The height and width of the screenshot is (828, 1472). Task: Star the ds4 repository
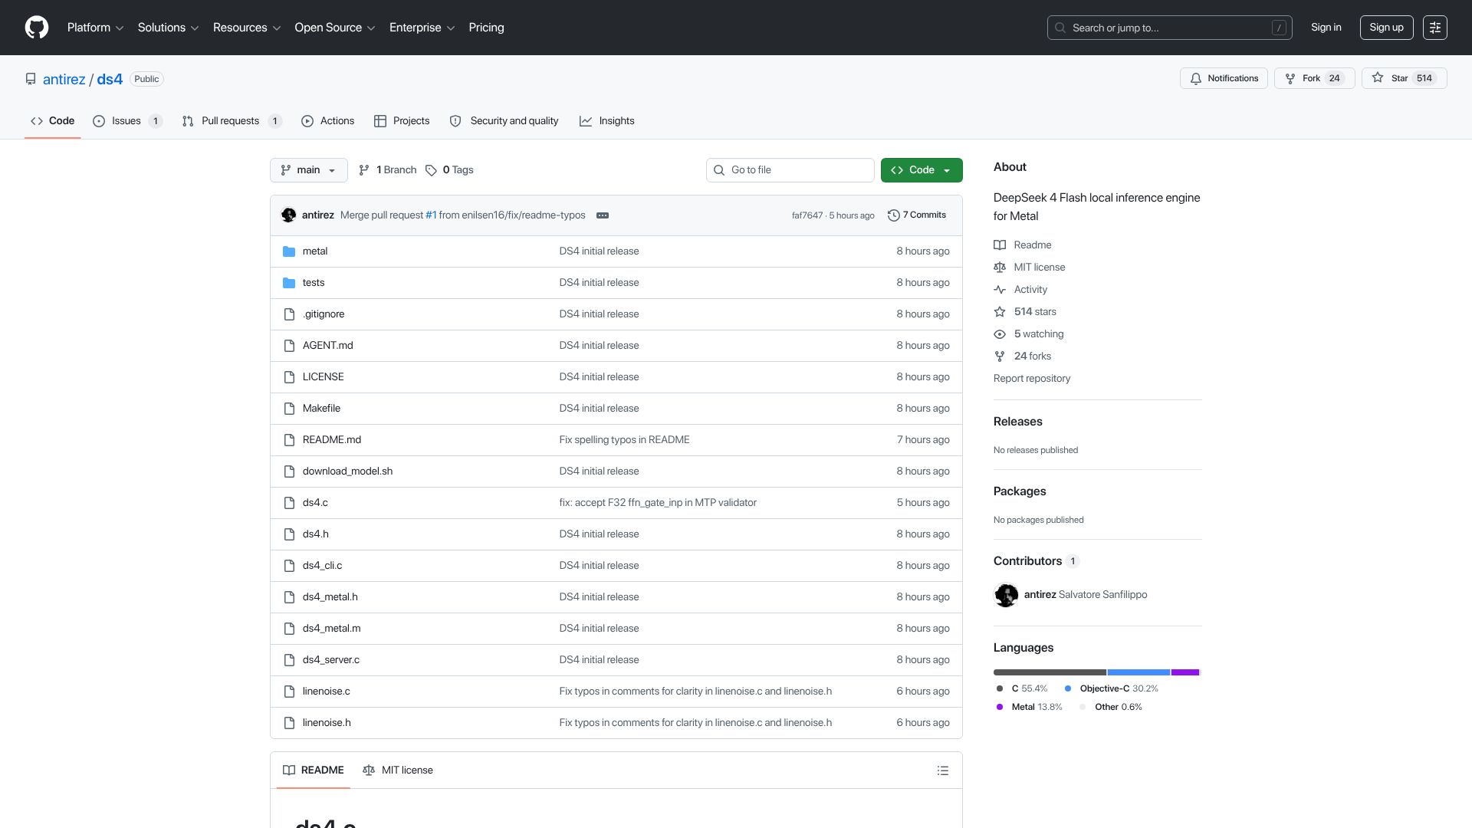click(x=1404, y=78)
